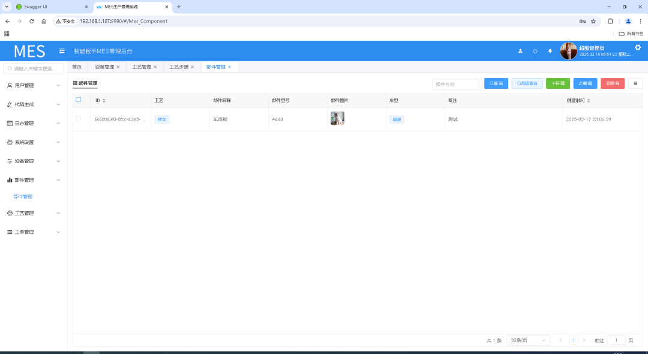Open settings via the gear icon
This screenshot has width=648, height=354.
click(x=638, y=47)
